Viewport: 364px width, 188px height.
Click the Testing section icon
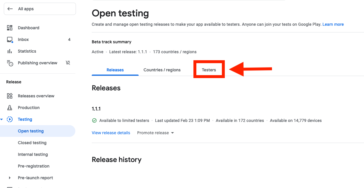[x=10, y=119]
